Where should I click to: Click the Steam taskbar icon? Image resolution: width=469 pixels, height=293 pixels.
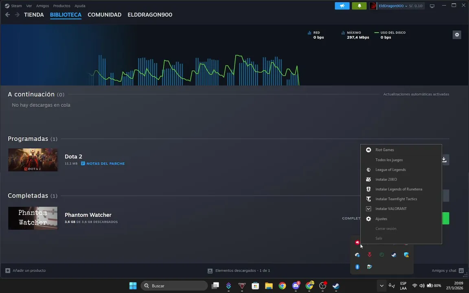coord(336,286)
